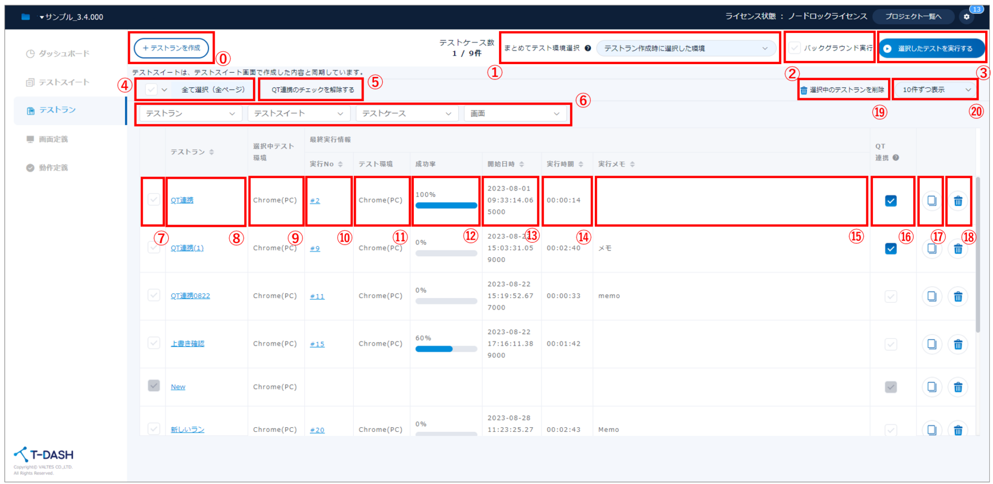Click the 100% success rate progress bar
Image resolution: width=993 pixels, height=484 pixels.
(446, 206)
